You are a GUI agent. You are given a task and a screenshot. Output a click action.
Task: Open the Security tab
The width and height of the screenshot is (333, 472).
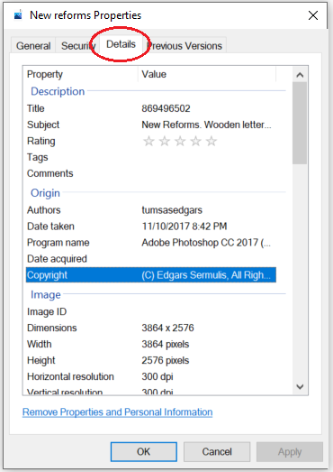[78, 46]
